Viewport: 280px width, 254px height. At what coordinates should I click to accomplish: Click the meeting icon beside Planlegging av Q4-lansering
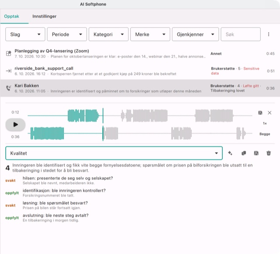9,53
